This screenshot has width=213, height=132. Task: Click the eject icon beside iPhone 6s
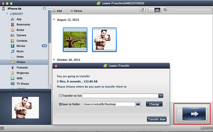(x=44, y=9)
